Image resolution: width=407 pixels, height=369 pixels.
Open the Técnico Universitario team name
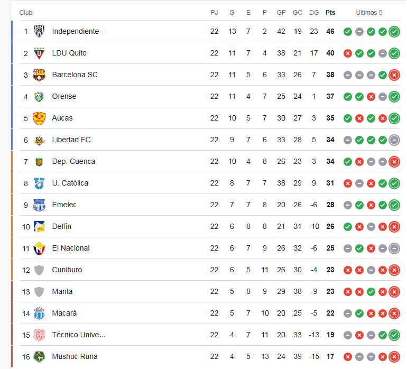click(x=79, y=335)
